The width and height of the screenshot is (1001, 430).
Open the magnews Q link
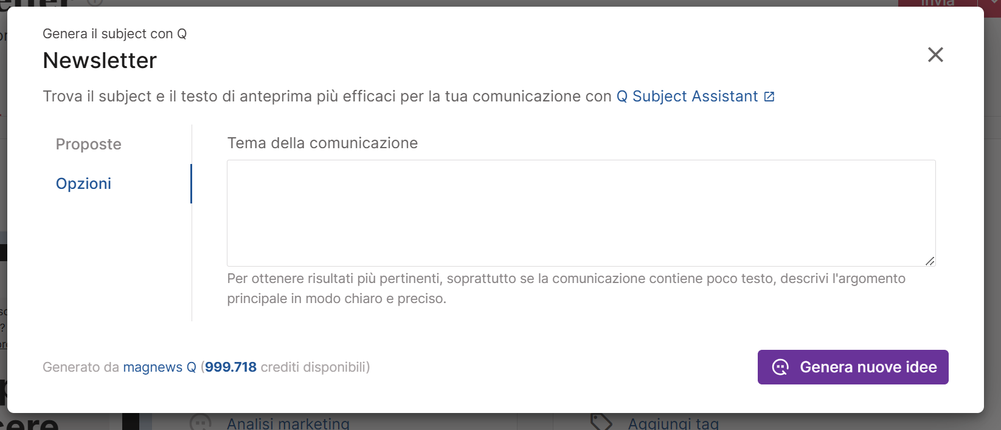pos(159,367)
